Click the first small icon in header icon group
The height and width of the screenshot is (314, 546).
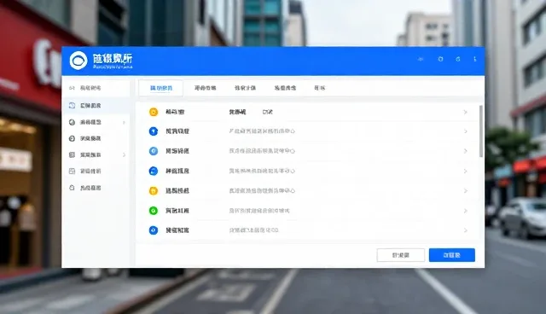[421, 59]
